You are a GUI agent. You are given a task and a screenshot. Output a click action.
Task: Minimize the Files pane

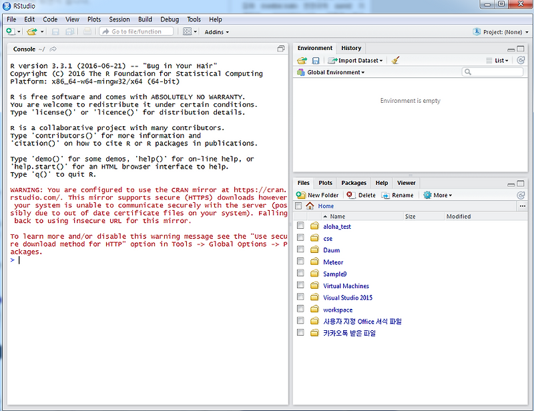[511, 184]
